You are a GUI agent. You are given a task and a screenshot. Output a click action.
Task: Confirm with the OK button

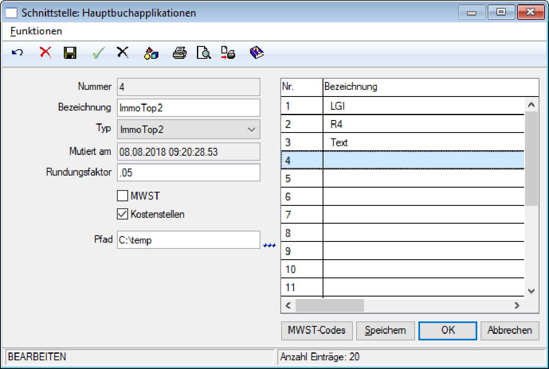(x=448, y=330)
